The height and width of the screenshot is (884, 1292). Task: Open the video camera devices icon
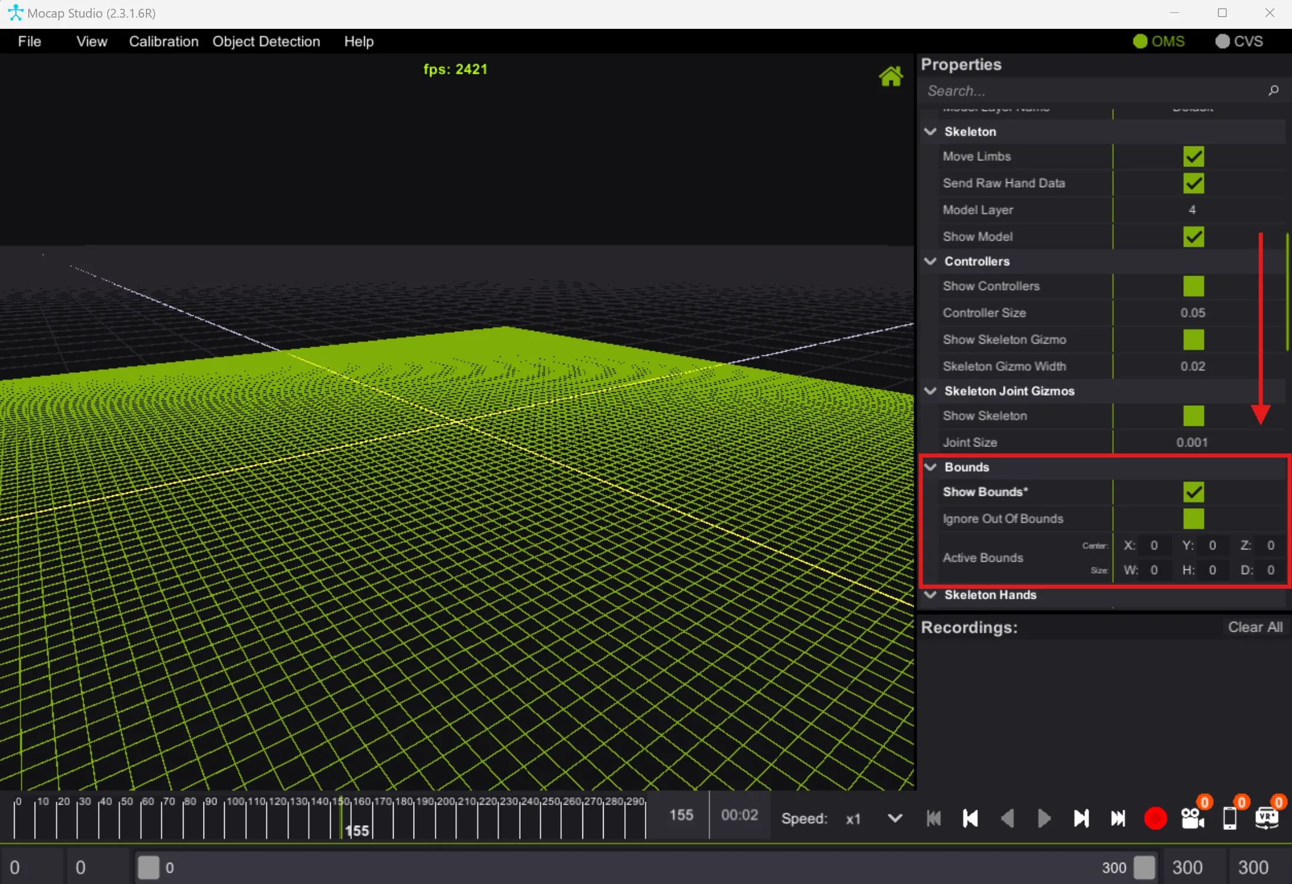pos(1193,818)
